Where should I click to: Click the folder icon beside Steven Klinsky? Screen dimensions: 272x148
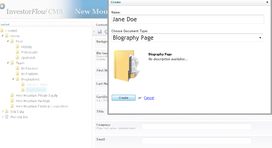pyautogui.click(x=23, y=85)
